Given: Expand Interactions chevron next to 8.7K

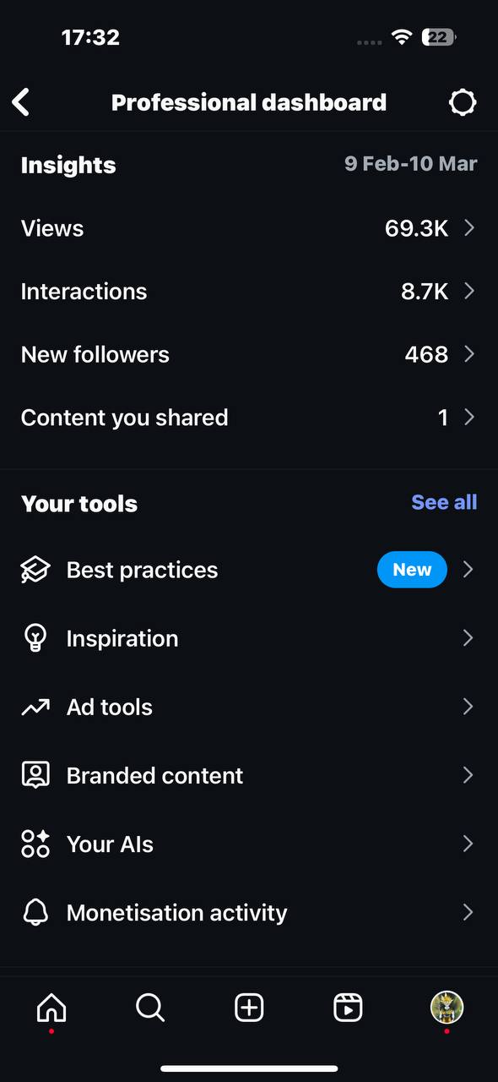Looking at the screenshot, I should tap(468, 292).
